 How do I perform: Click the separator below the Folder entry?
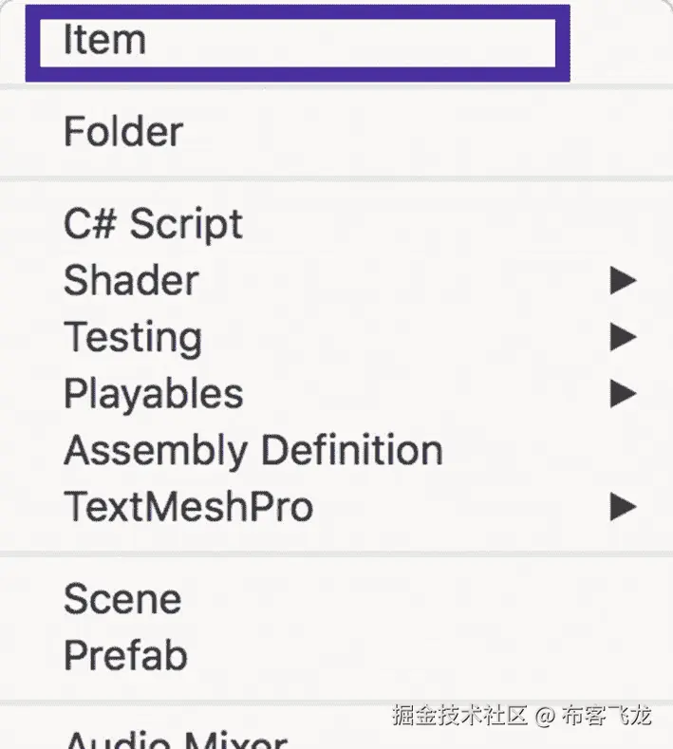coord(336,178)
